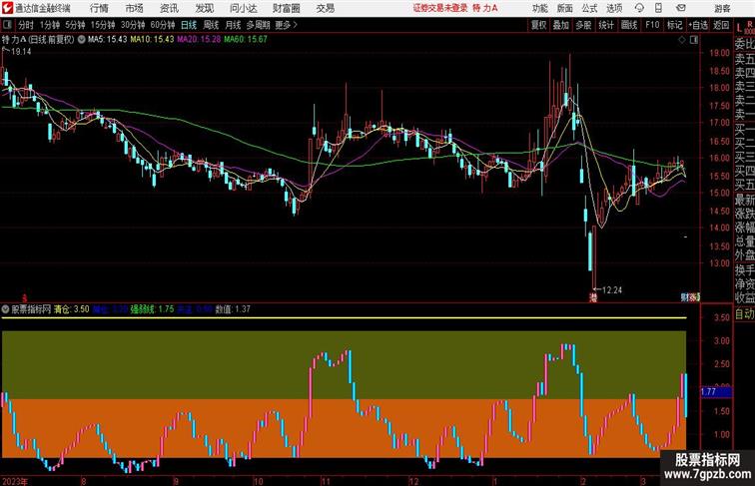Click the 游客 guest account label
This screenshot has height=486, width=755.
722,8
